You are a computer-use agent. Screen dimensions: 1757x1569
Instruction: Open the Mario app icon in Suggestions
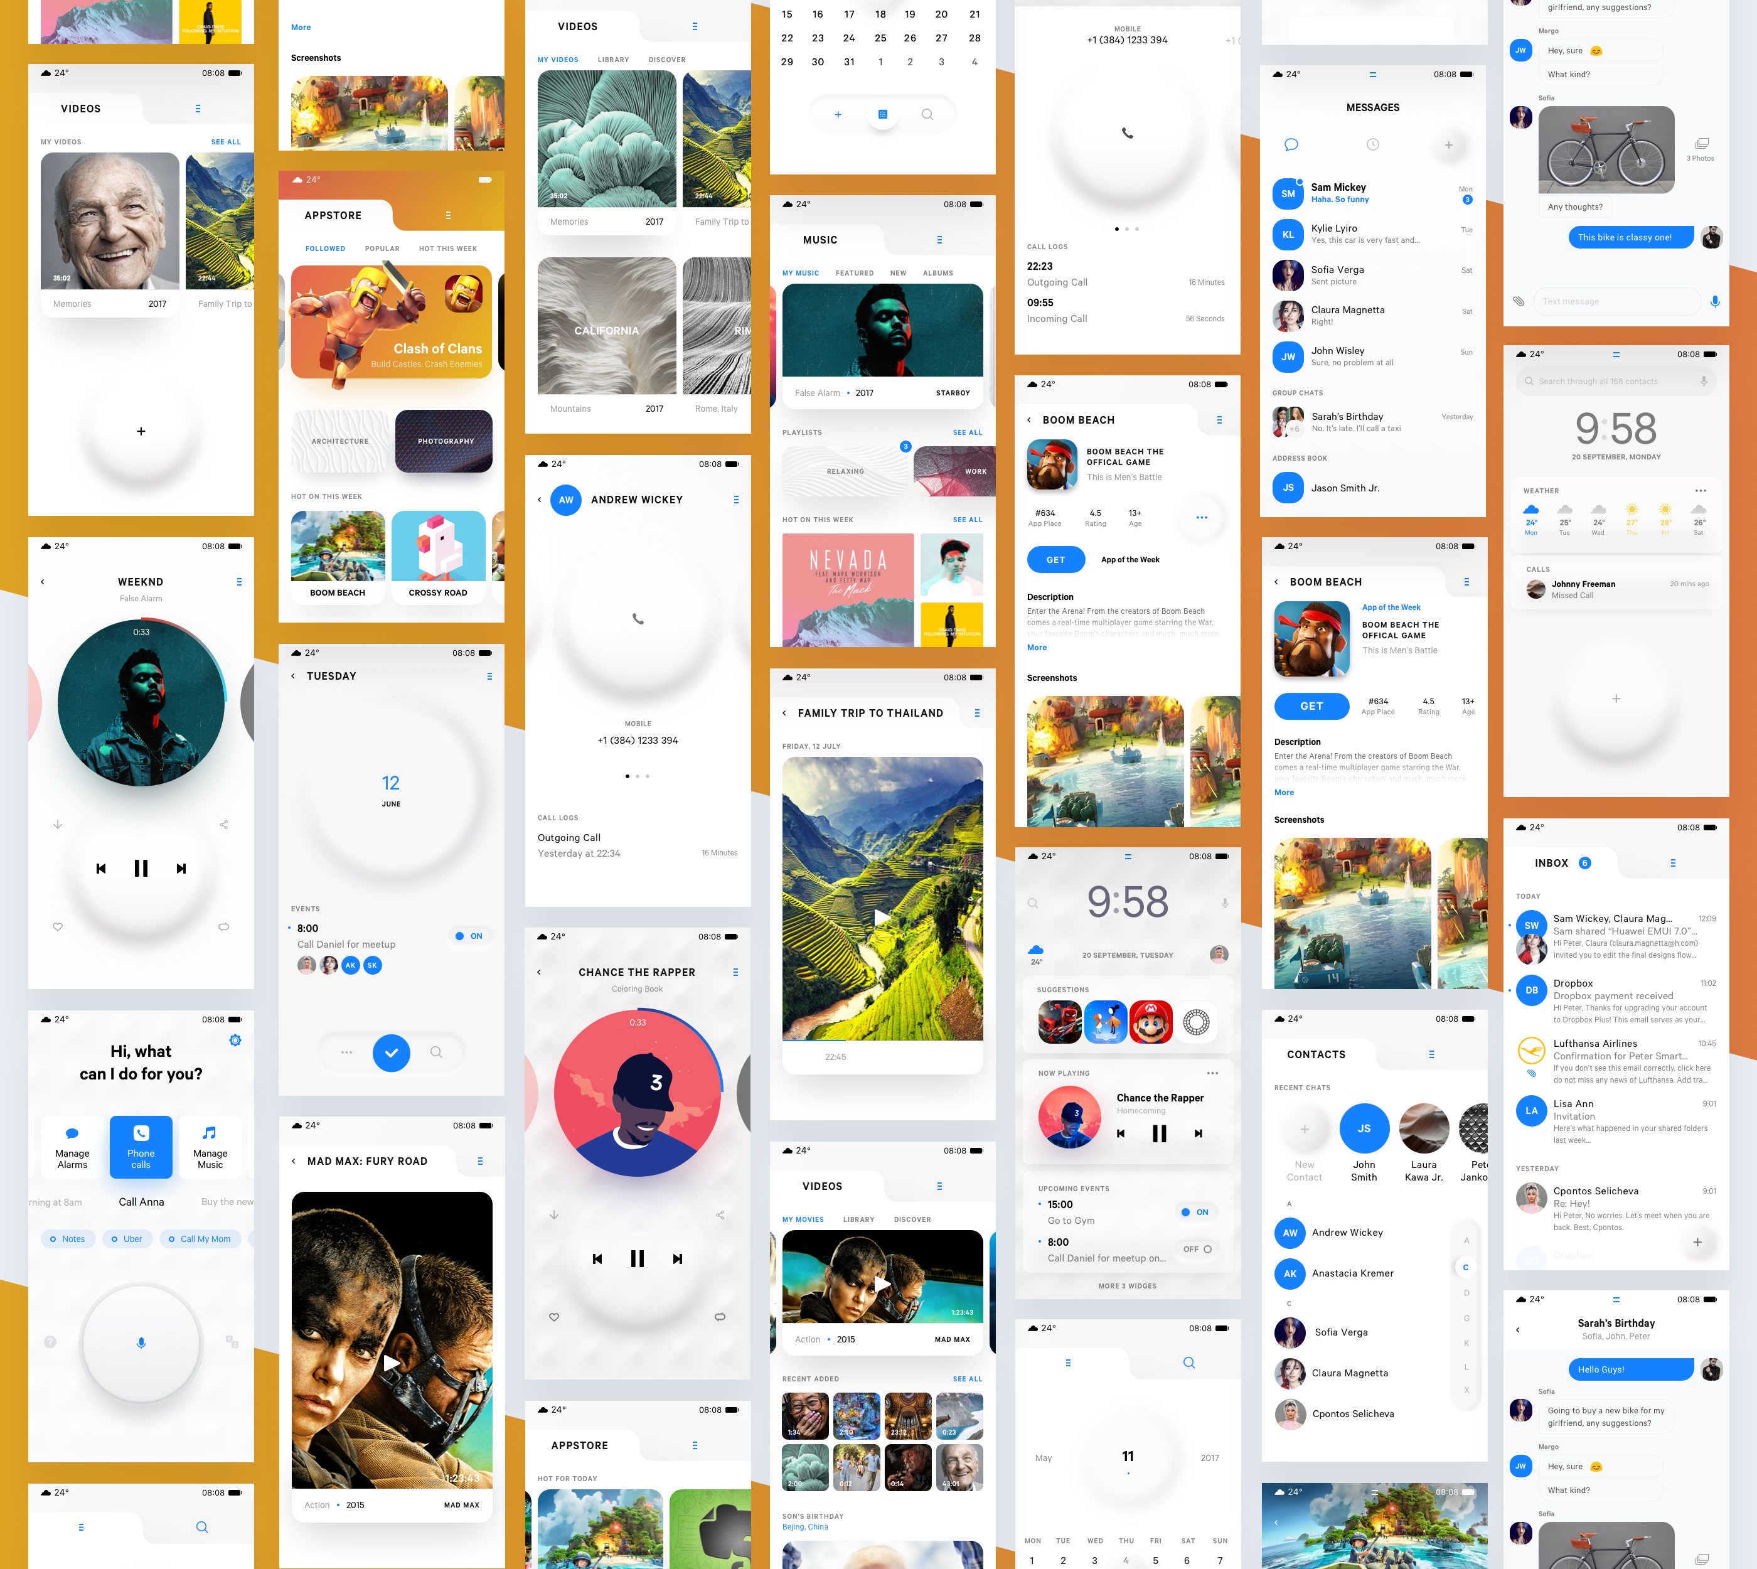1151,1022
